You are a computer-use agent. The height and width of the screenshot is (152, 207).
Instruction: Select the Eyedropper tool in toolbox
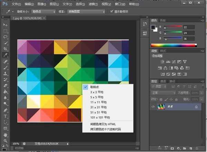tap(6, 55)
